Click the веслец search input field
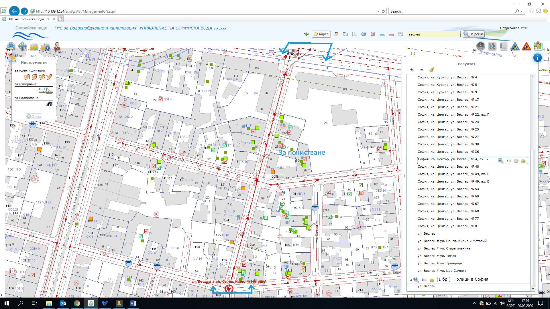 (433, 34)
